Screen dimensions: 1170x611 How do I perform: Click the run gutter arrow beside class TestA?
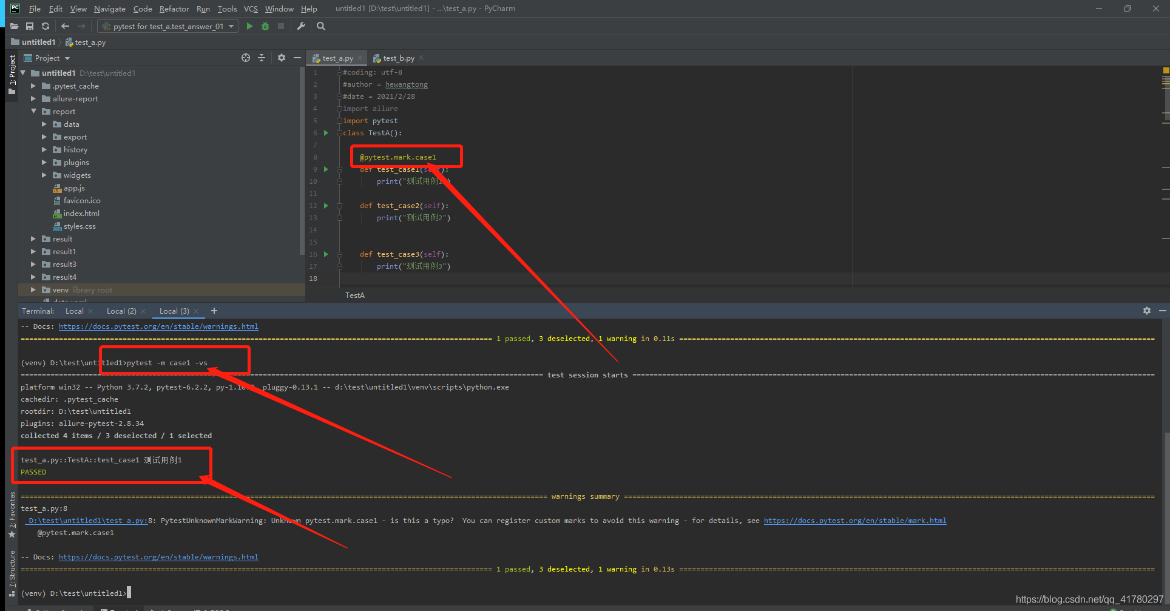326,133
